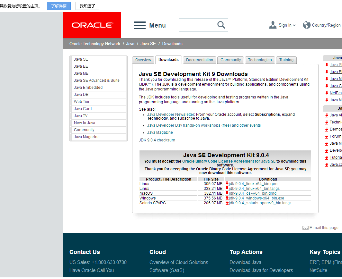
Task: Click the search magnifier icon
Action: point(221,25)
